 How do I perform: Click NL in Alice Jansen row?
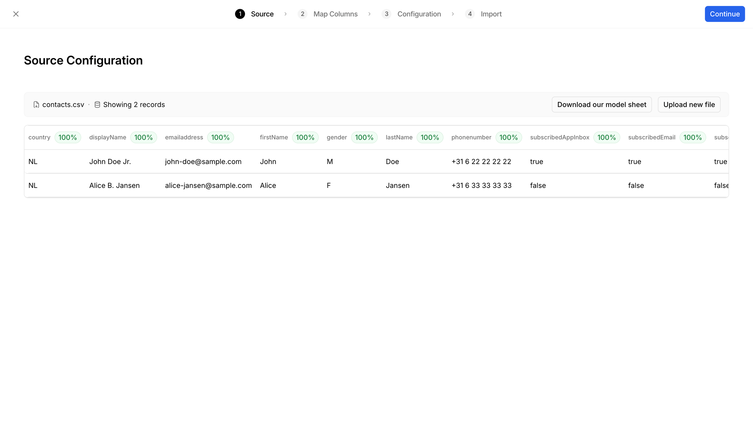(x=33, y=185)
